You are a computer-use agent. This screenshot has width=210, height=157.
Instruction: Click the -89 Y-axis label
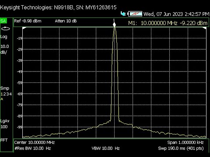click(x=19, y=116)
